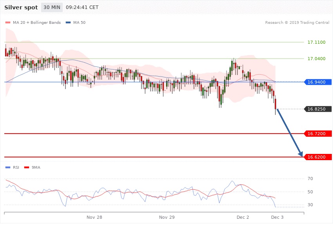Open the Research © 2019 Trading Central link
Screen dimensions: 333x225
[297, 23]
